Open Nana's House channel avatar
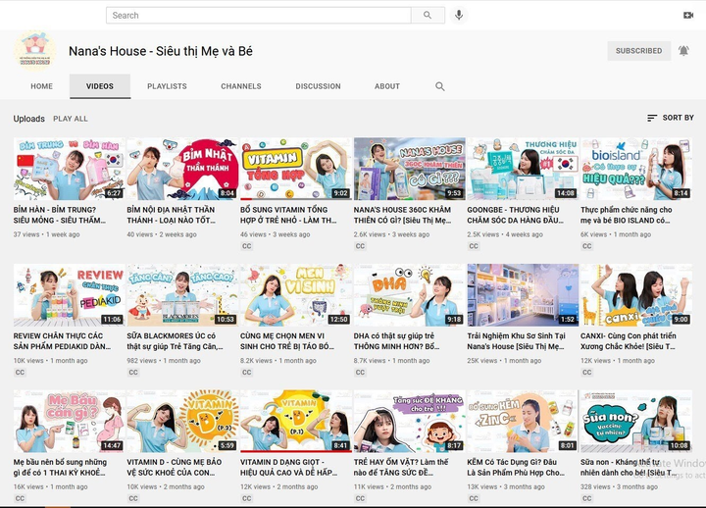Viewport: 706px width, 508px height. click(35, 50)
